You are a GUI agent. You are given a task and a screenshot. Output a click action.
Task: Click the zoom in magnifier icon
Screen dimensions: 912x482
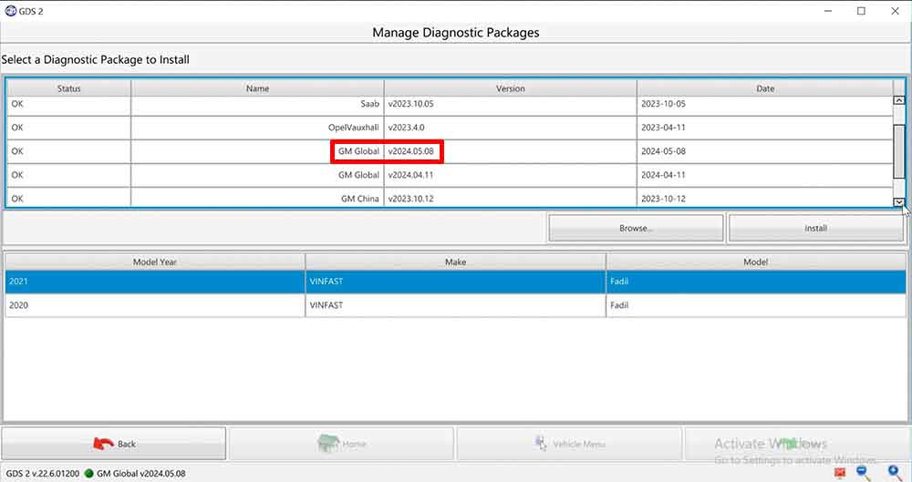pyautogui.click(x=896, y=472)
